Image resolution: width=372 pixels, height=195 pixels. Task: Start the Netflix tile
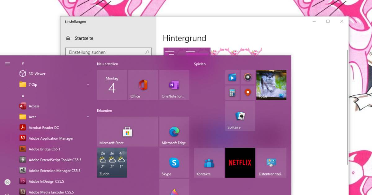(x=240, y=162)
